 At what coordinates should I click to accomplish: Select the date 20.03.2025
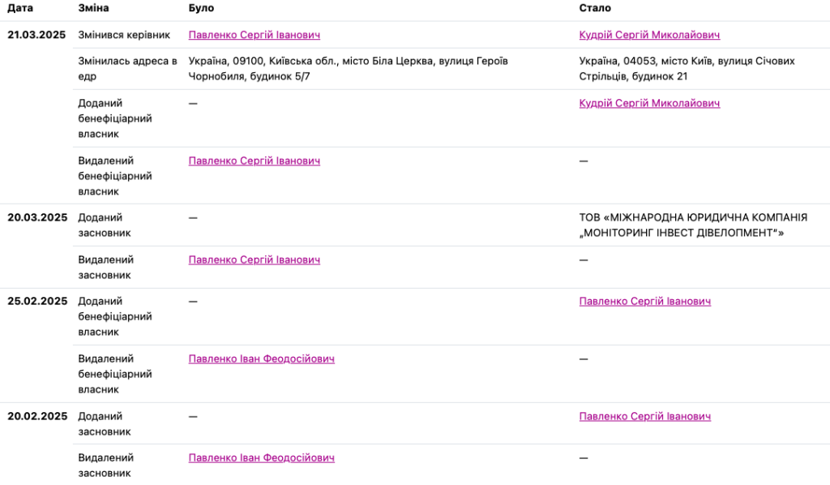(37, 217)
